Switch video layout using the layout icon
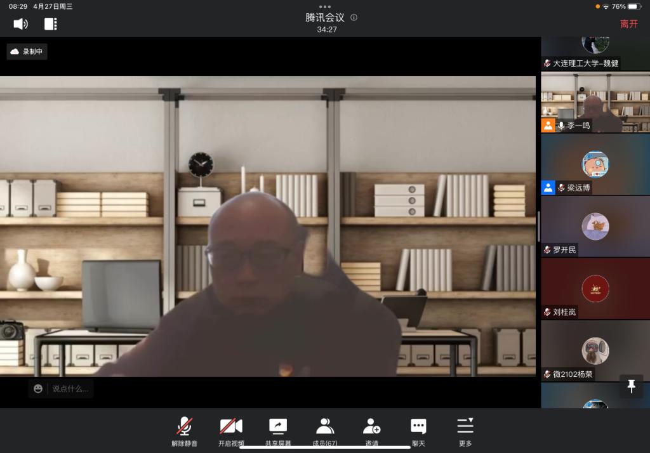The width and height of the screenshot is (650, 453). coord(51,24)
